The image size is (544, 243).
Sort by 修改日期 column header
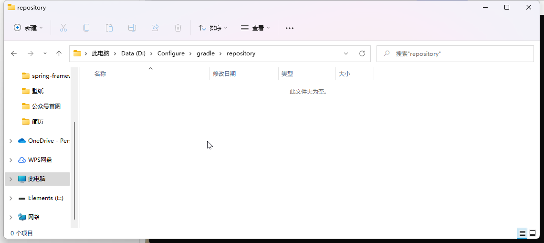pos(224,74)
